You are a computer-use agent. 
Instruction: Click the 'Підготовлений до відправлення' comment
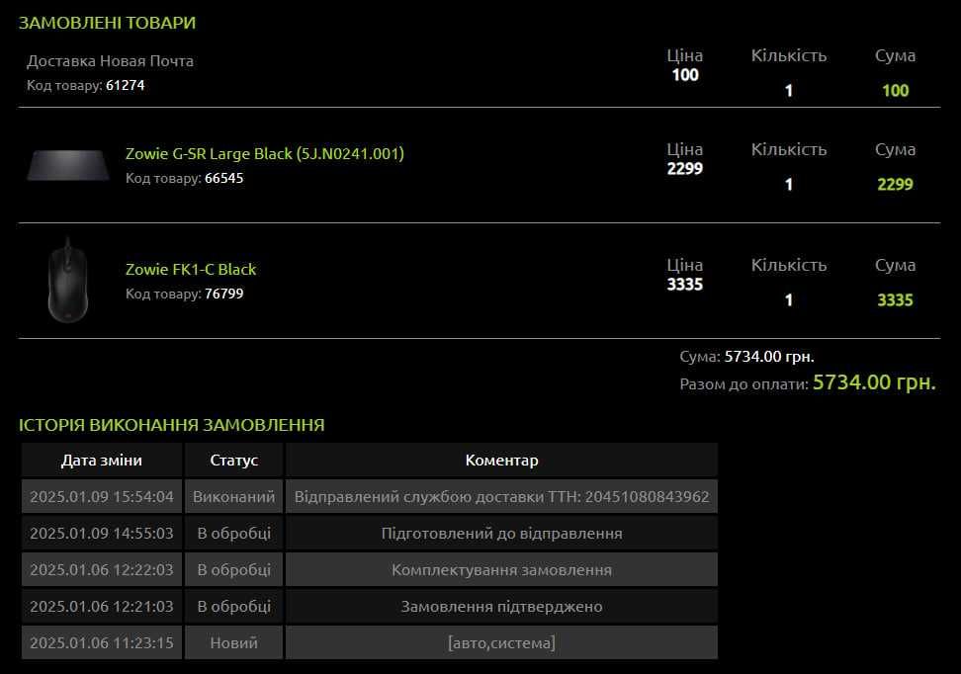pyautogui.click(x=501, y=533)
